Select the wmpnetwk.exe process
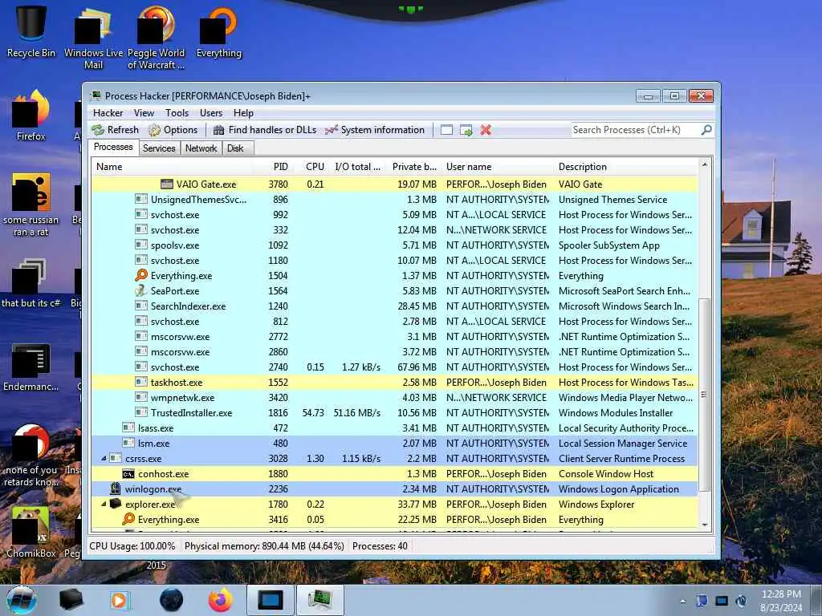The height and width of the screenshot is (616, 822). coord(394,398)
